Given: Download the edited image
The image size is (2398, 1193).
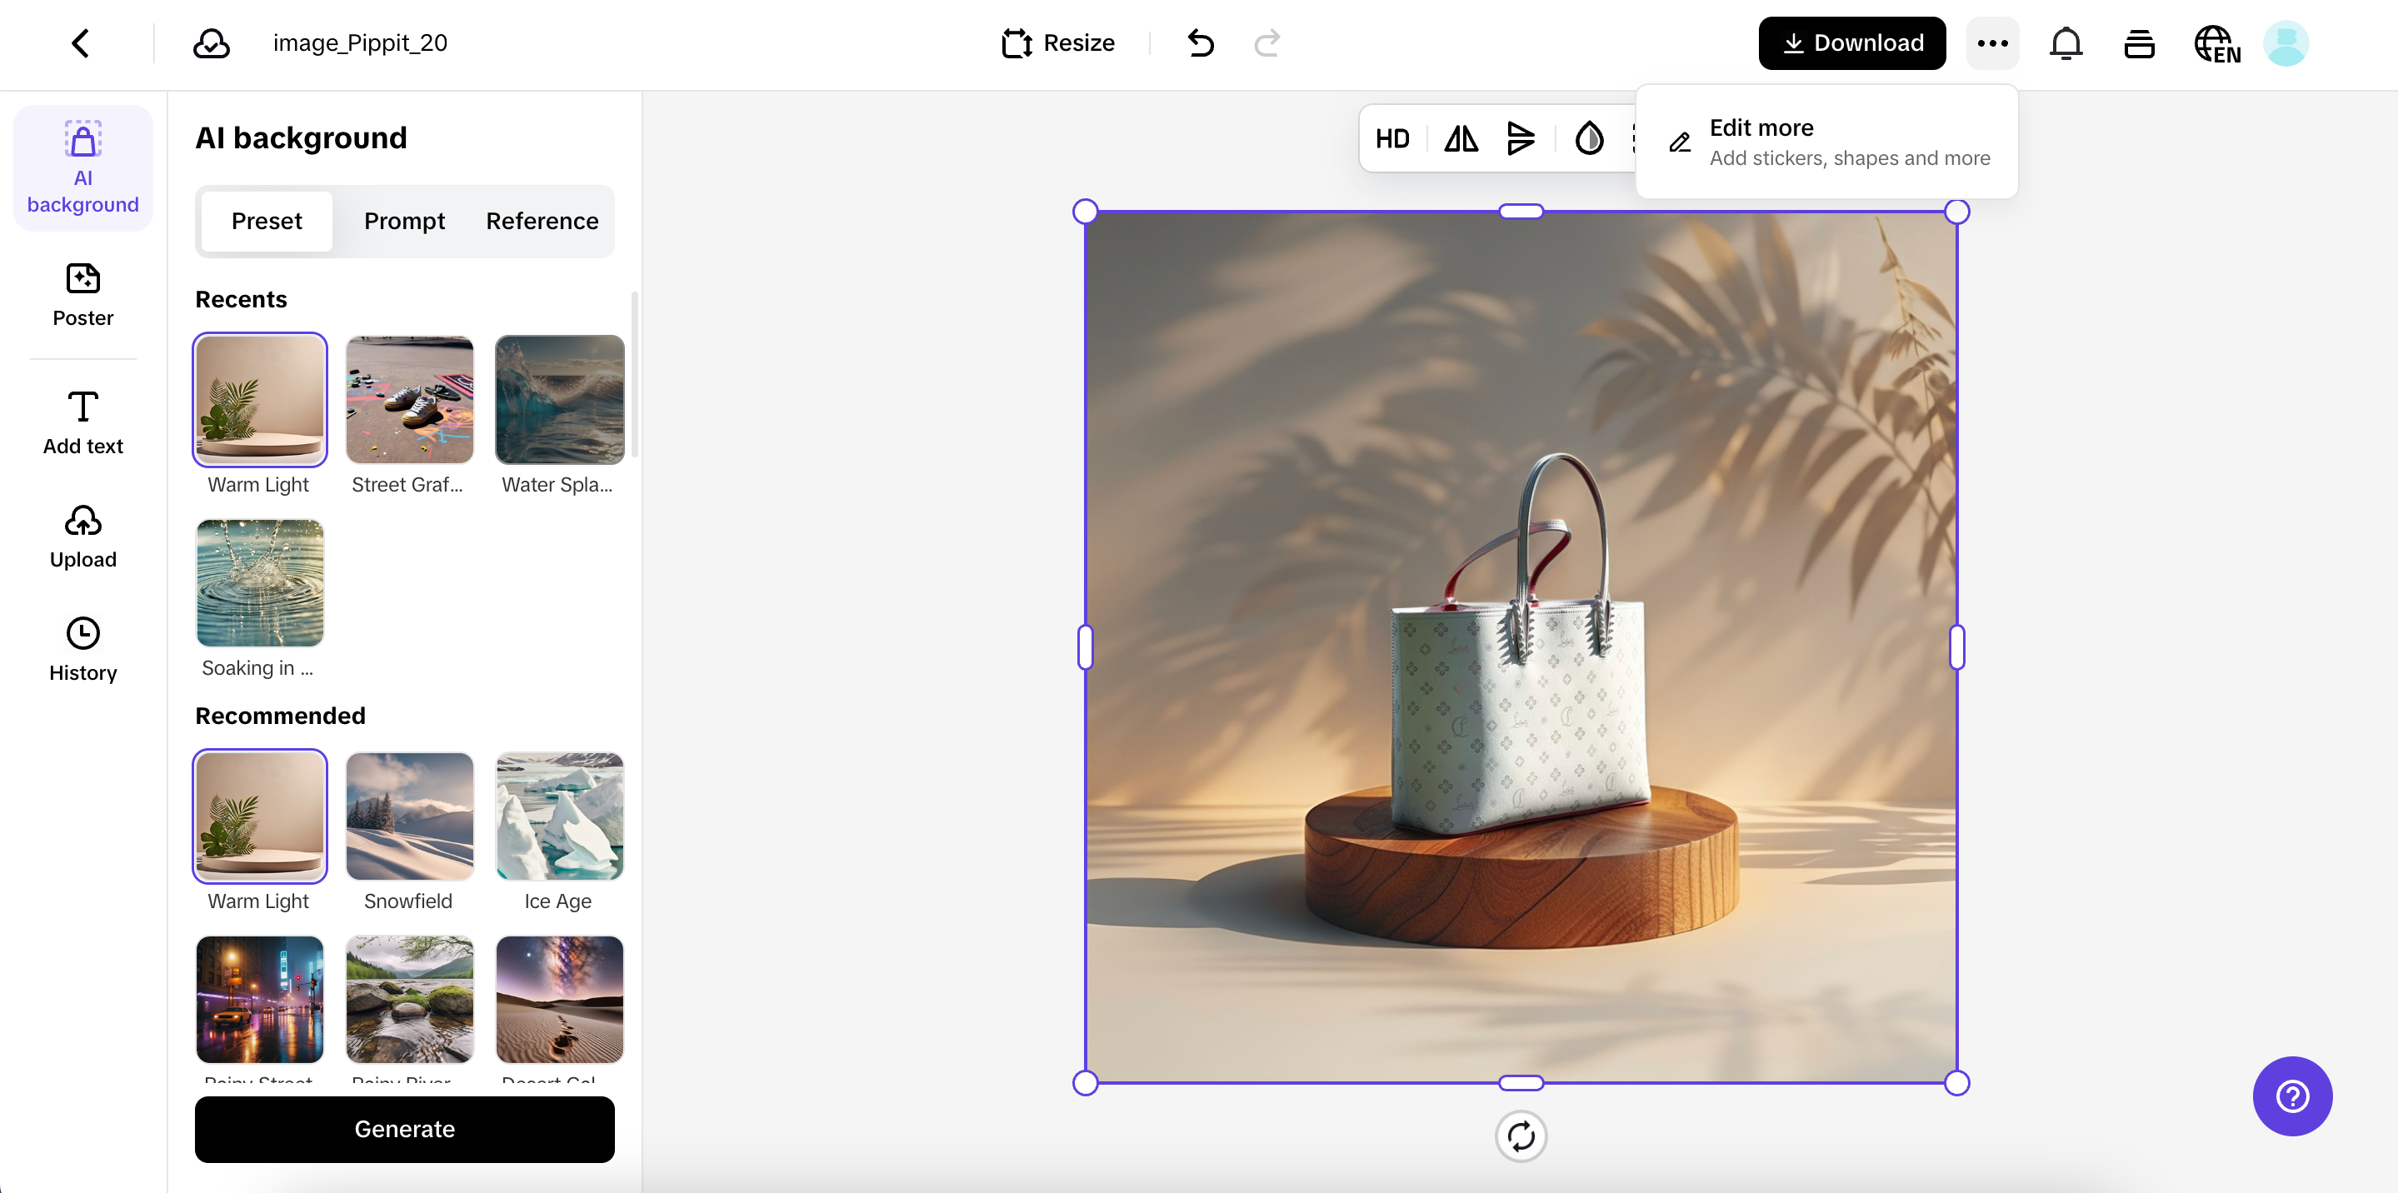Looking at the screenshot, I should (x=1851, y=42).
